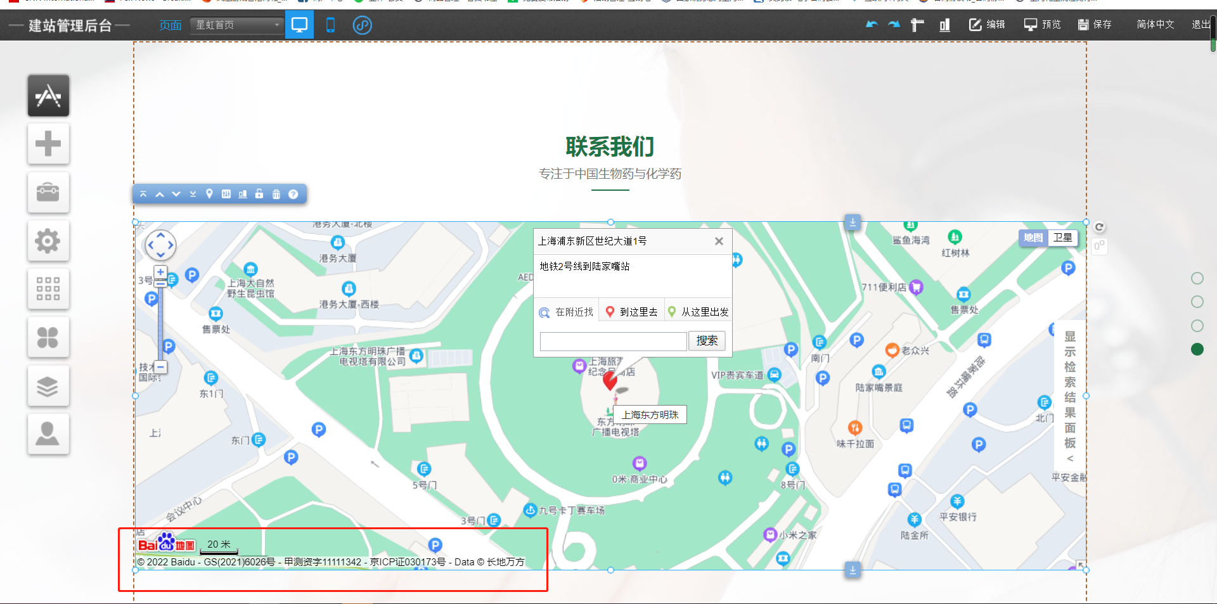Lock the map module with padlock icon

[259, 194]
